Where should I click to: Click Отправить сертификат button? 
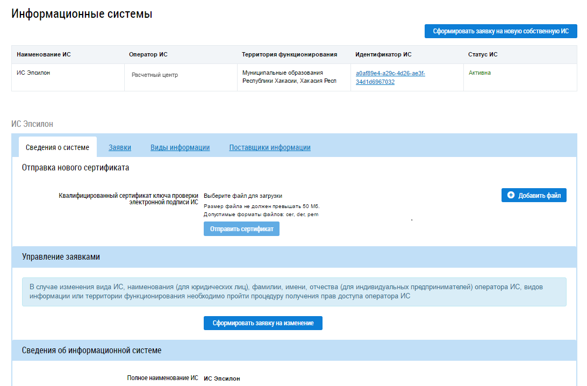pos(241,229)
